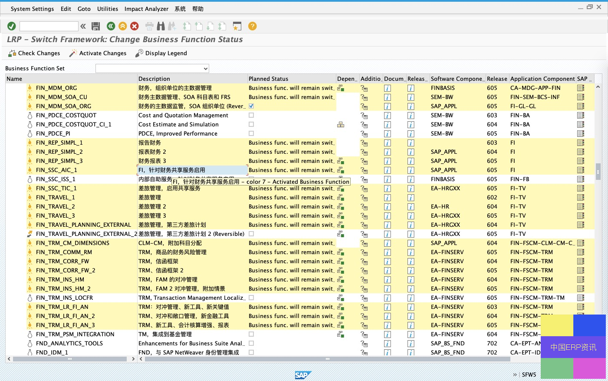Open SAP note list icon for FIN_TRAVEL_1
The height and width of the screenshot is (381, 608).
click(581, 198)
